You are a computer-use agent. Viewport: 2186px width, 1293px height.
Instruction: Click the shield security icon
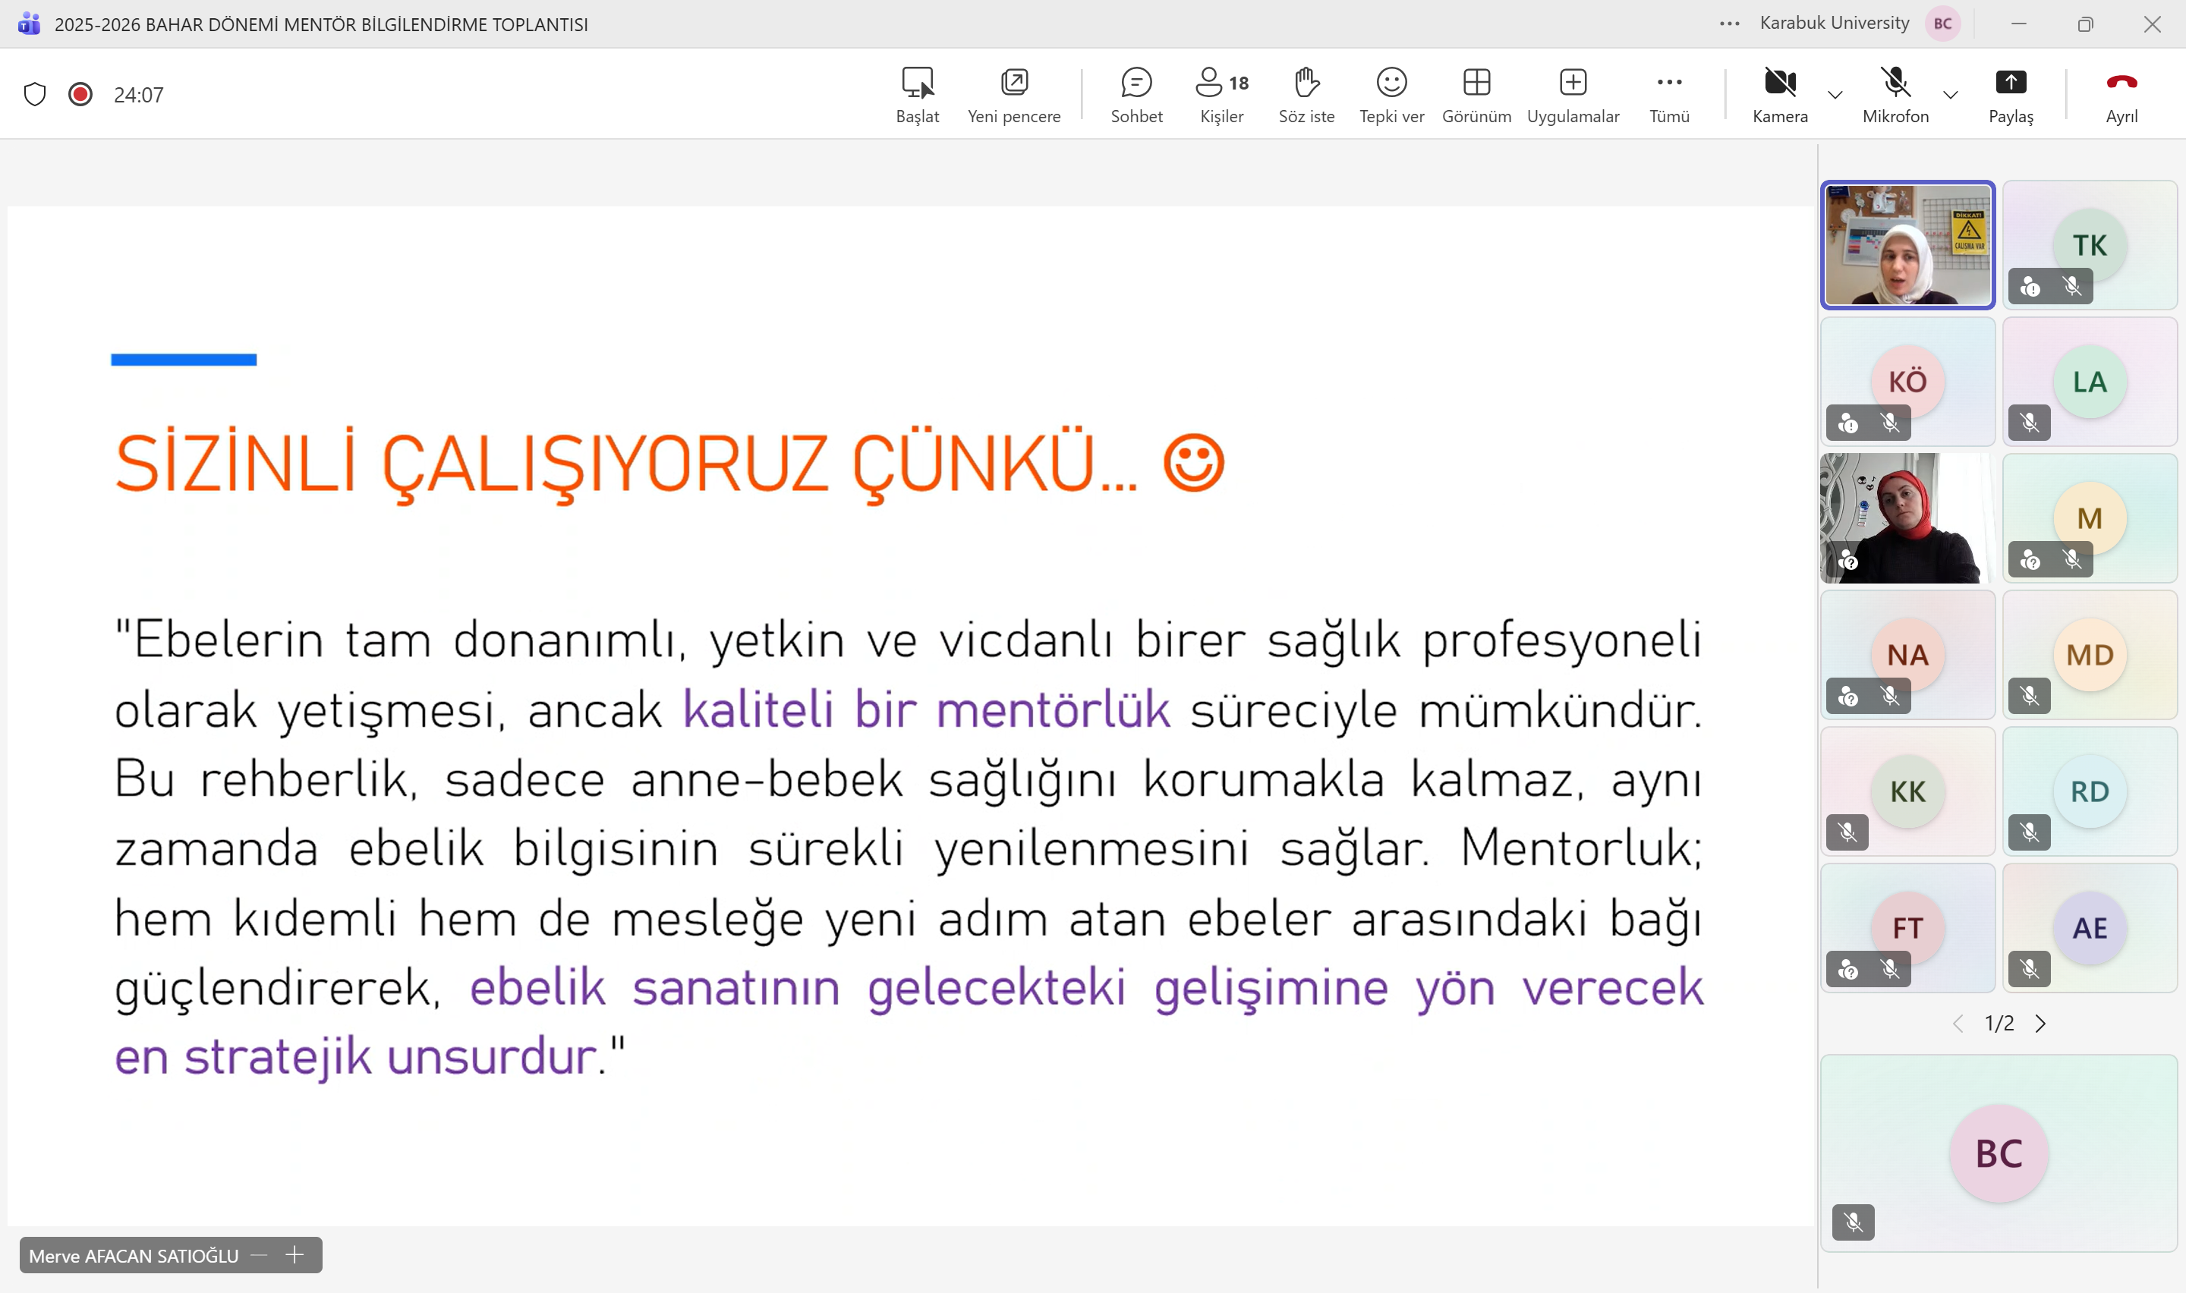35,94
